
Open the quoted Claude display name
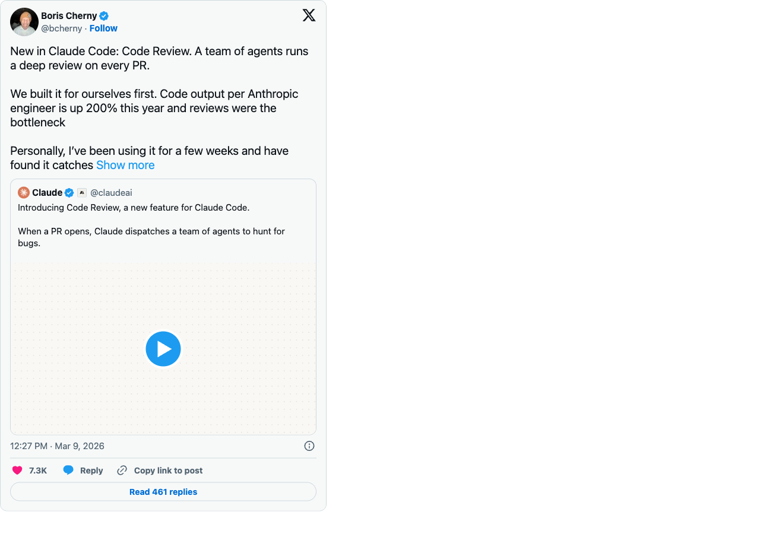point(47,193)
